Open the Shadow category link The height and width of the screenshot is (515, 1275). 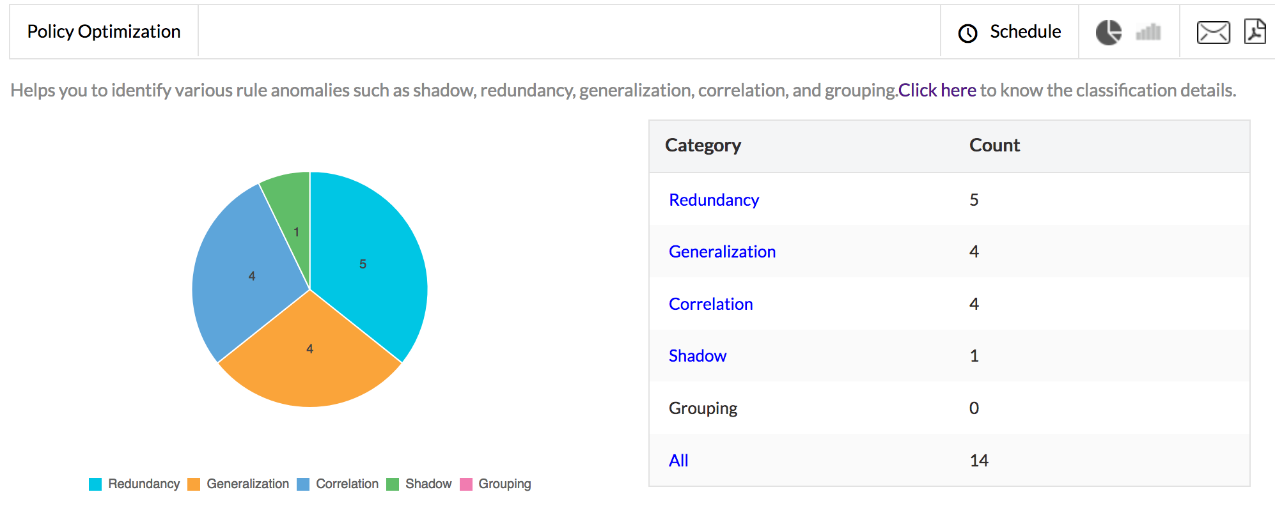pyautogui.click(x=697, y=356)
